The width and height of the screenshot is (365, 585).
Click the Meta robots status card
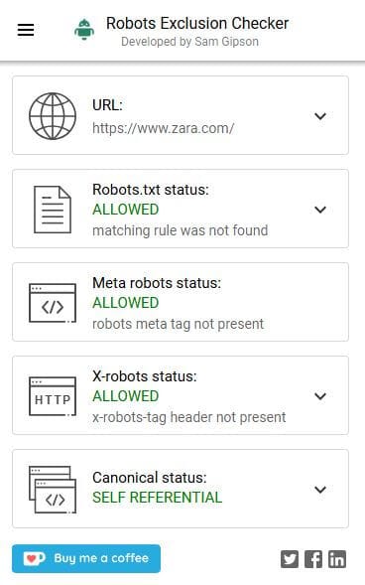pyautogui.click(x=181, y=302)
